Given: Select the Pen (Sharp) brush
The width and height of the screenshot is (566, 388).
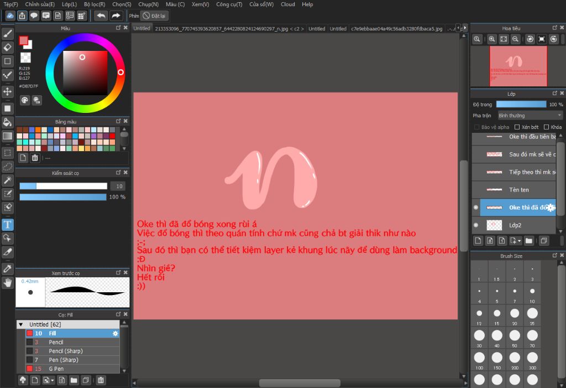Looking at the screenshot, I should click(72, 360).
